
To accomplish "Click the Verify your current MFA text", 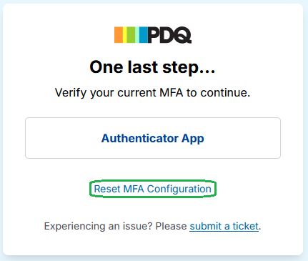I will click(x=152, y=92).
